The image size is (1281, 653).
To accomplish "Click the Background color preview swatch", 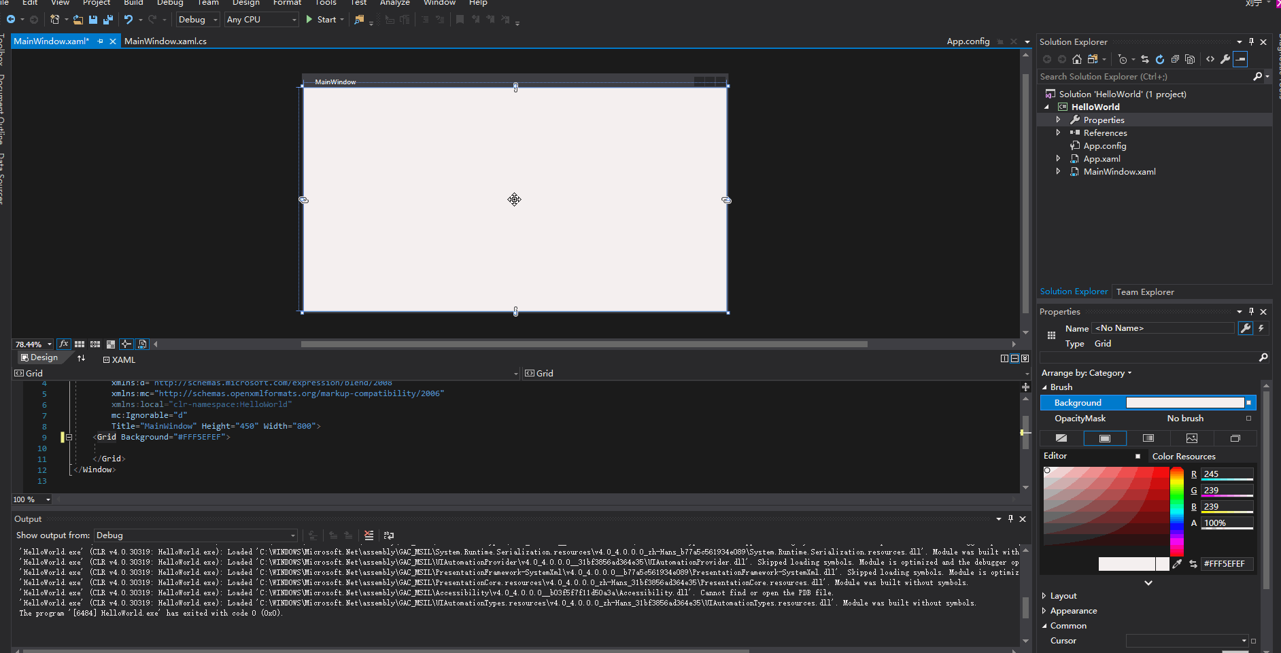I will (1185, 403).
